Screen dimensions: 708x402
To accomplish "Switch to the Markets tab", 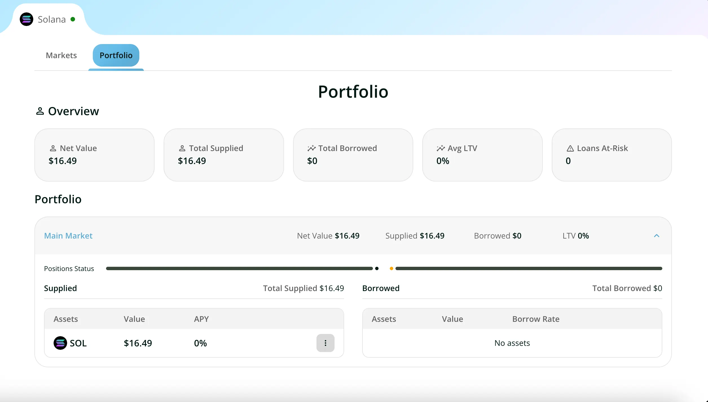I will [61, 55].
